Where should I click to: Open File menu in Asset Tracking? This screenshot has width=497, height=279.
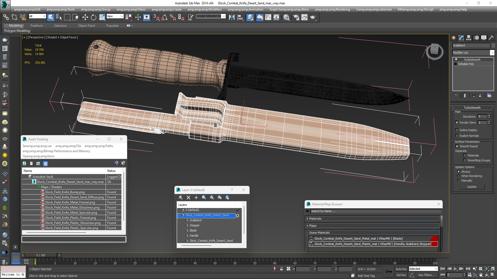coord(68,146)
